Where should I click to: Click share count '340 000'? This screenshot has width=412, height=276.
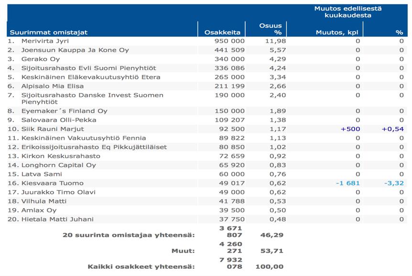(x=229, y=59)
